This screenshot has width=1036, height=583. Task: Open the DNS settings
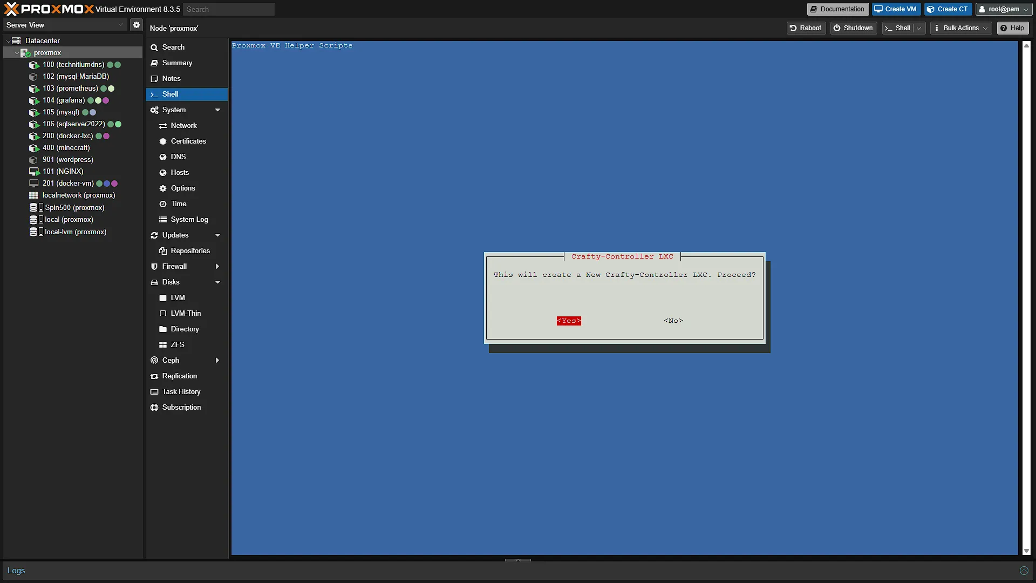(x=187, y=157)
